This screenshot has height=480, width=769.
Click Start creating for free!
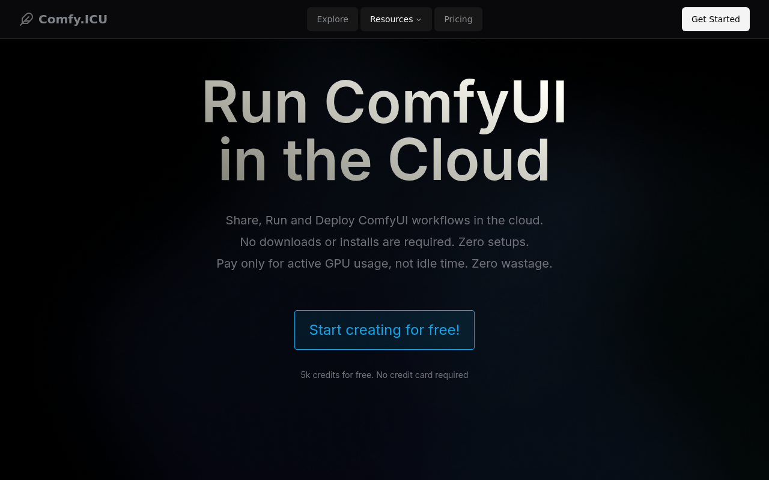384,330
